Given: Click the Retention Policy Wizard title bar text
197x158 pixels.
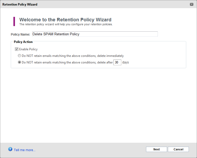Looking at the screenshot, I should [20, 4].
